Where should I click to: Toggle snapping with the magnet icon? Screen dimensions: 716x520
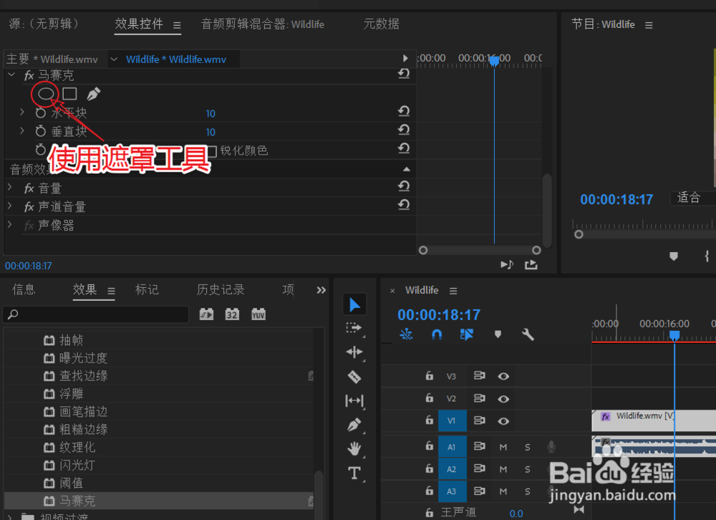437,333
